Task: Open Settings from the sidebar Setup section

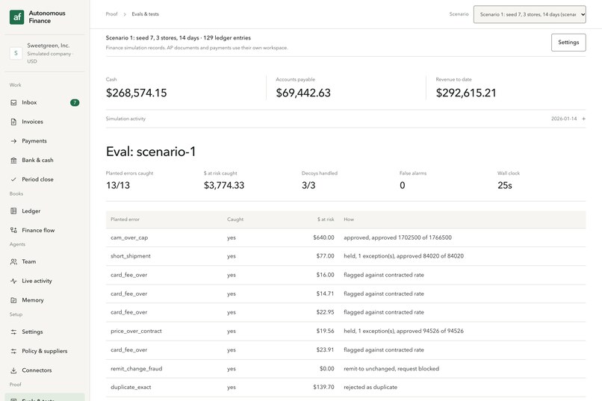Action: pos(45,332)
